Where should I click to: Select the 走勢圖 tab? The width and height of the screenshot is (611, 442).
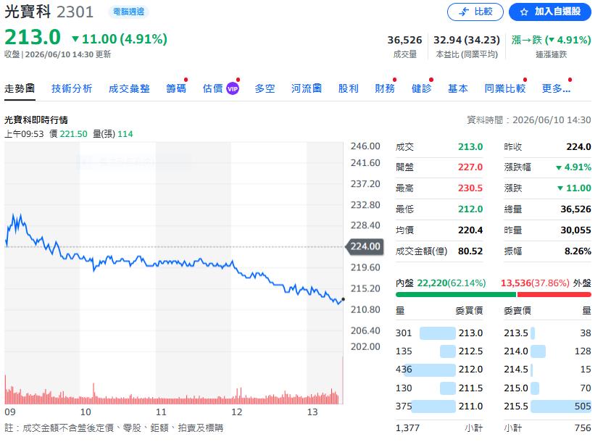point(20,88)
